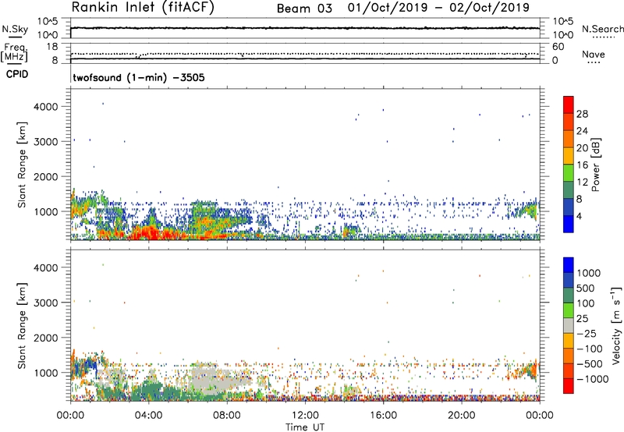Click the gray -25 to 25 Velocity segment
The width and height of the screenshot is (624, 432).
[x=569, y=325]
